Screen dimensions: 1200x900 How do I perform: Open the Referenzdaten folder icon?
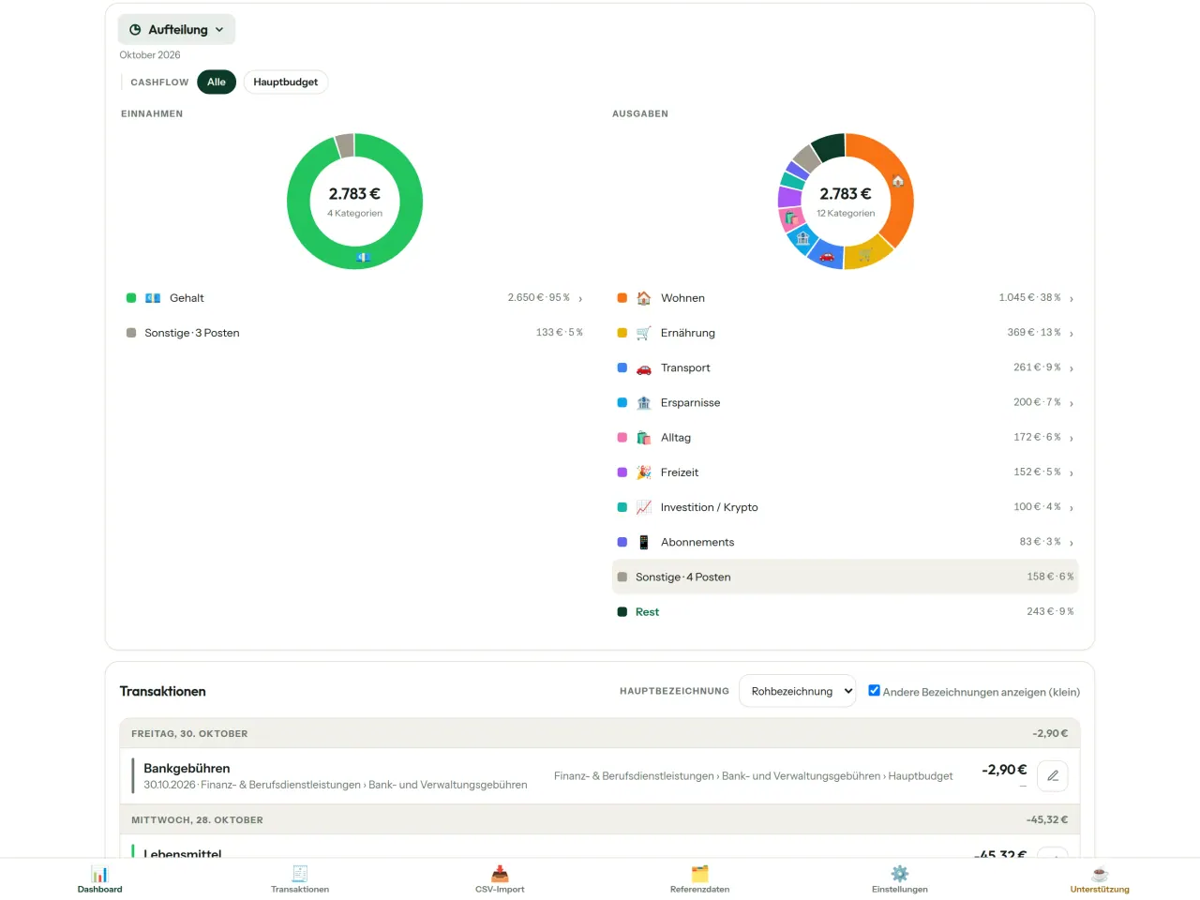[699, 874]
